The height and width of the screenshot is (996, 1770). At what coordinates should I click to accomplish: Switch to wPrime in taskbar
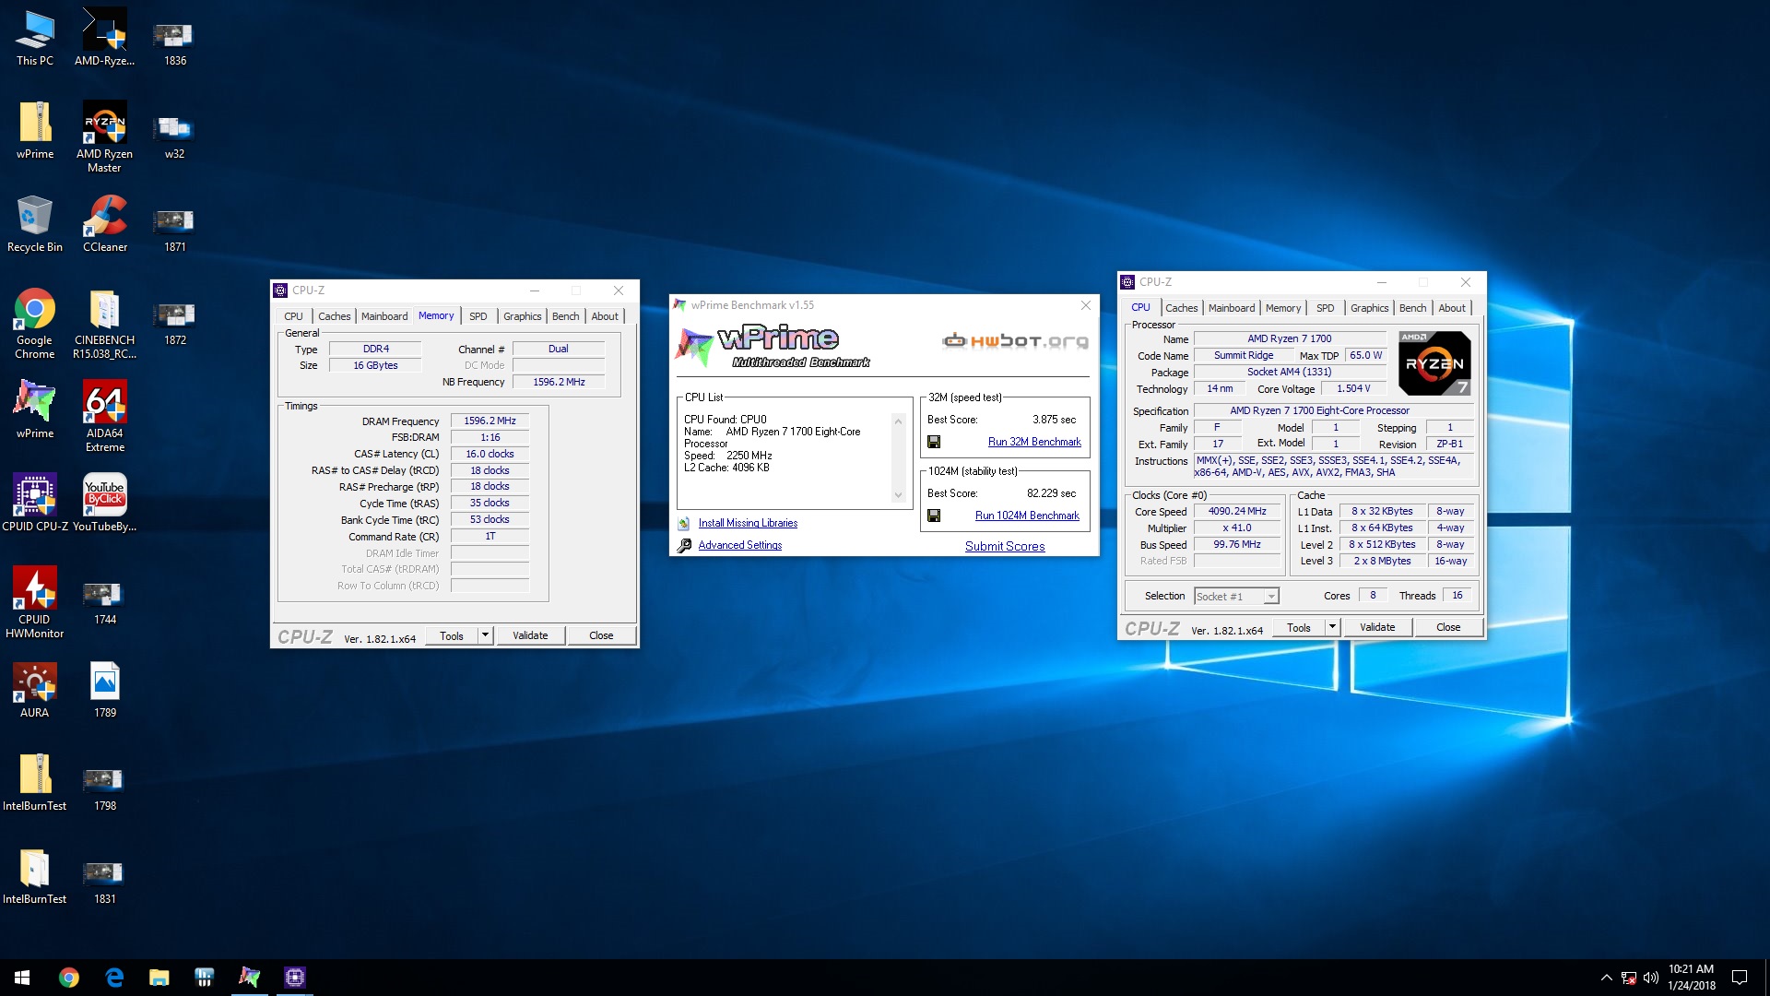click(x=249, y=978)
